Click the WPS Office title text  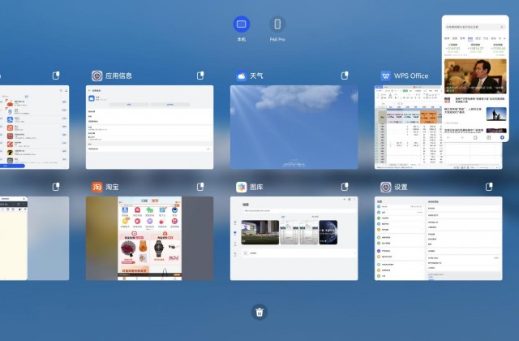coord(411,76)
